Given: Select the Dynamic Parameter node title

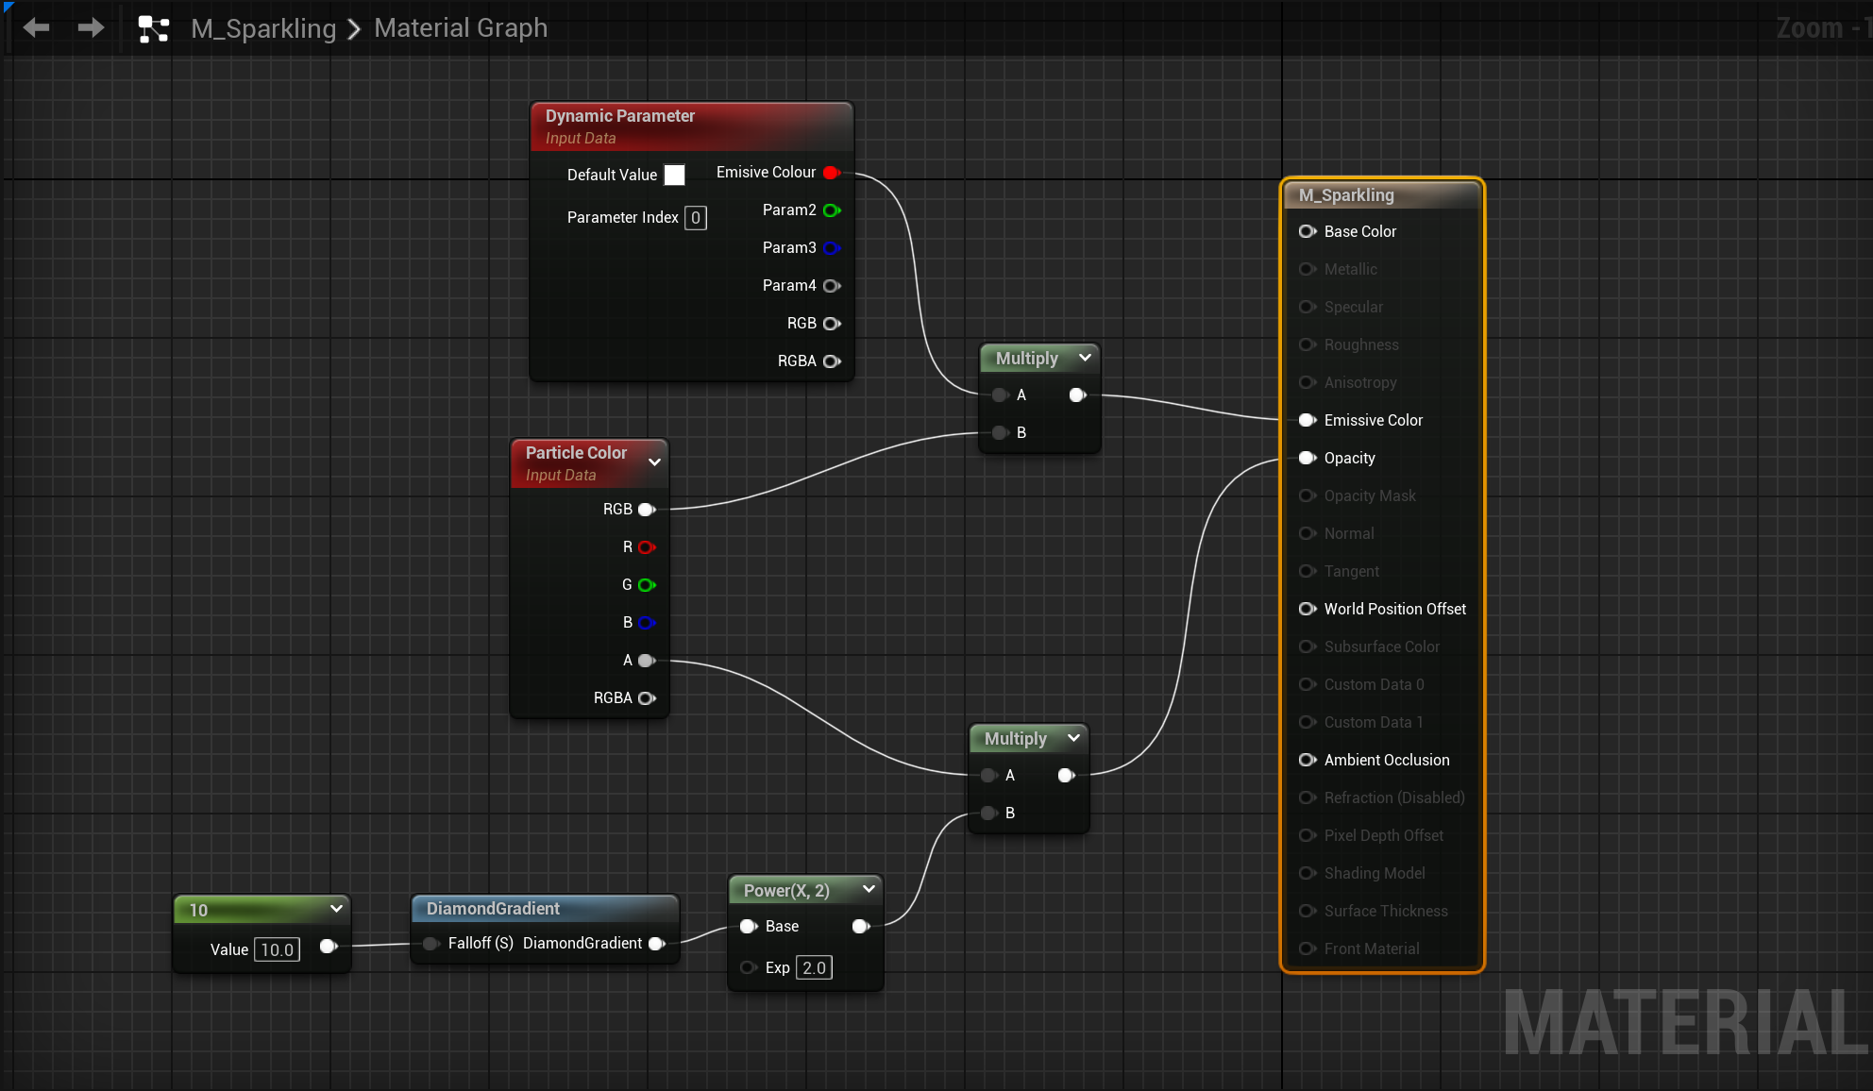Looking at the screenshot, I should click(619, 116).
